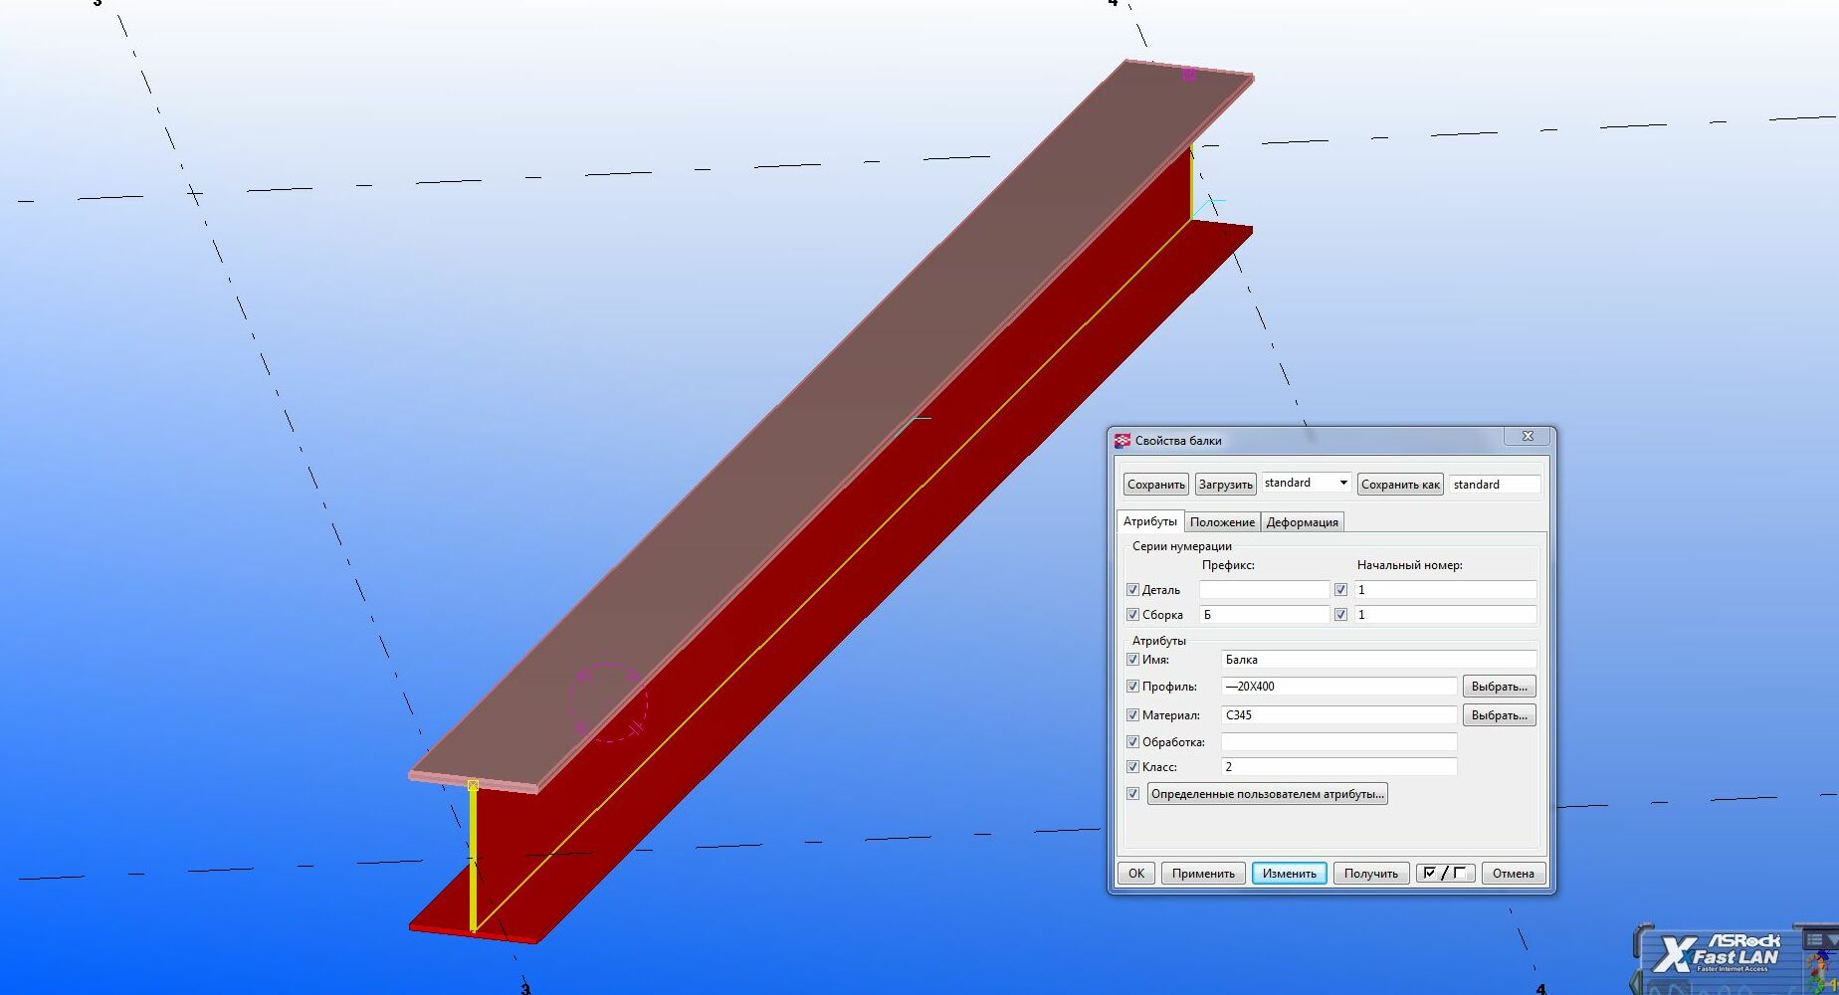Image resolution: width=1839 pixels, height=995 pixels.
Task: Uncheck the Материал attribute checkbox
Action: tap(1132, 715)
